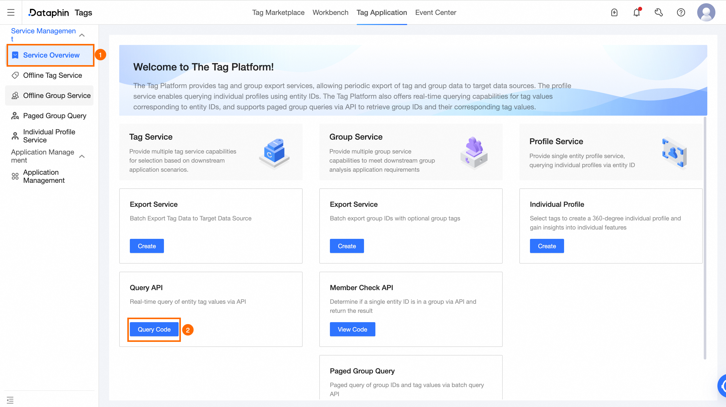
Task: Click the Dataphin logo
Action: [49, 12]
